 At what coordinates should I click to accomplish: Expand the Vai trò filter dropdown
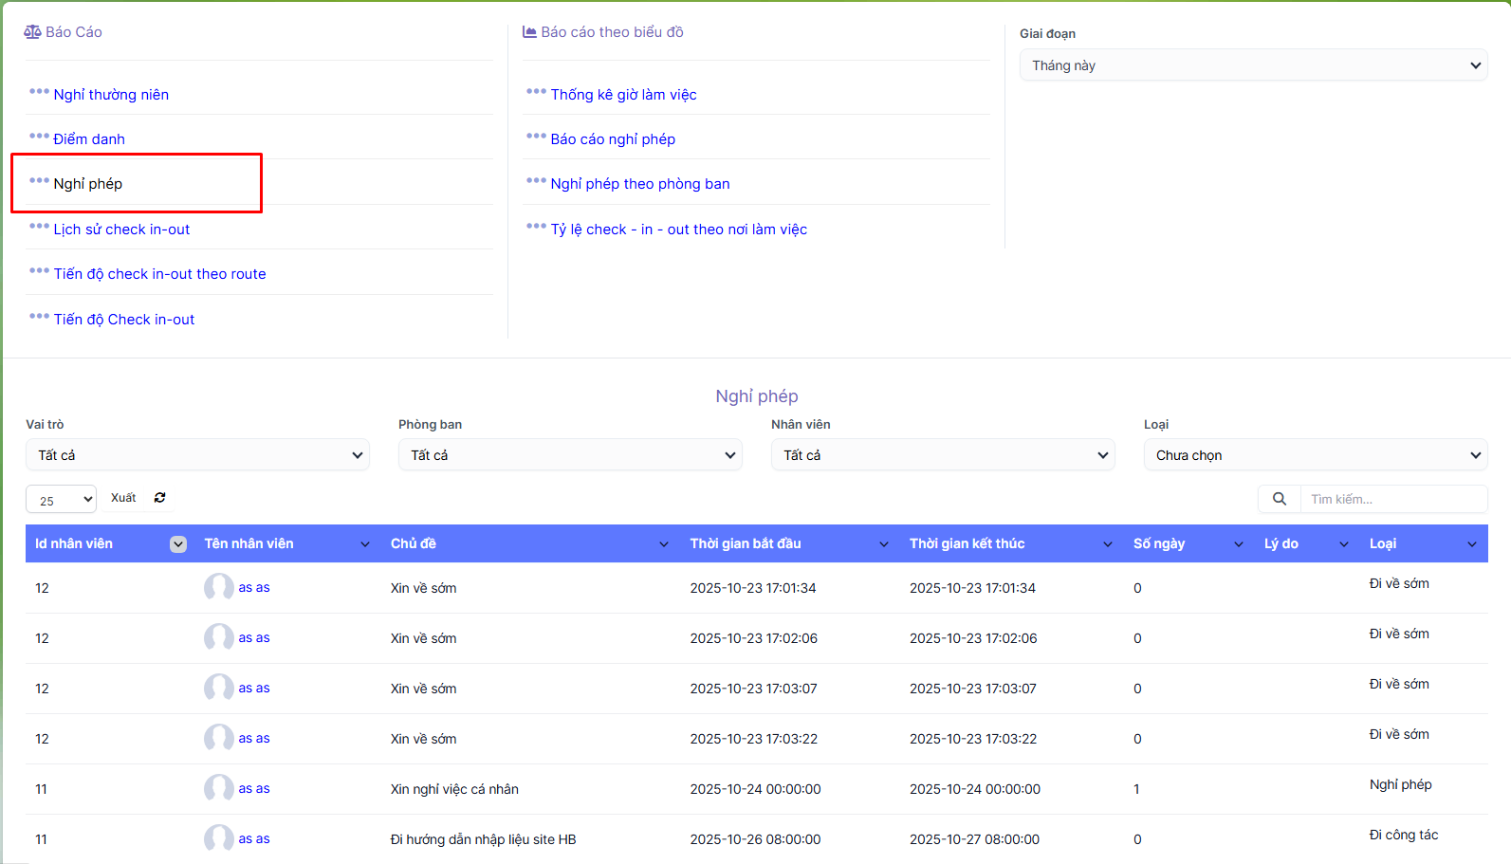(197, 455)
